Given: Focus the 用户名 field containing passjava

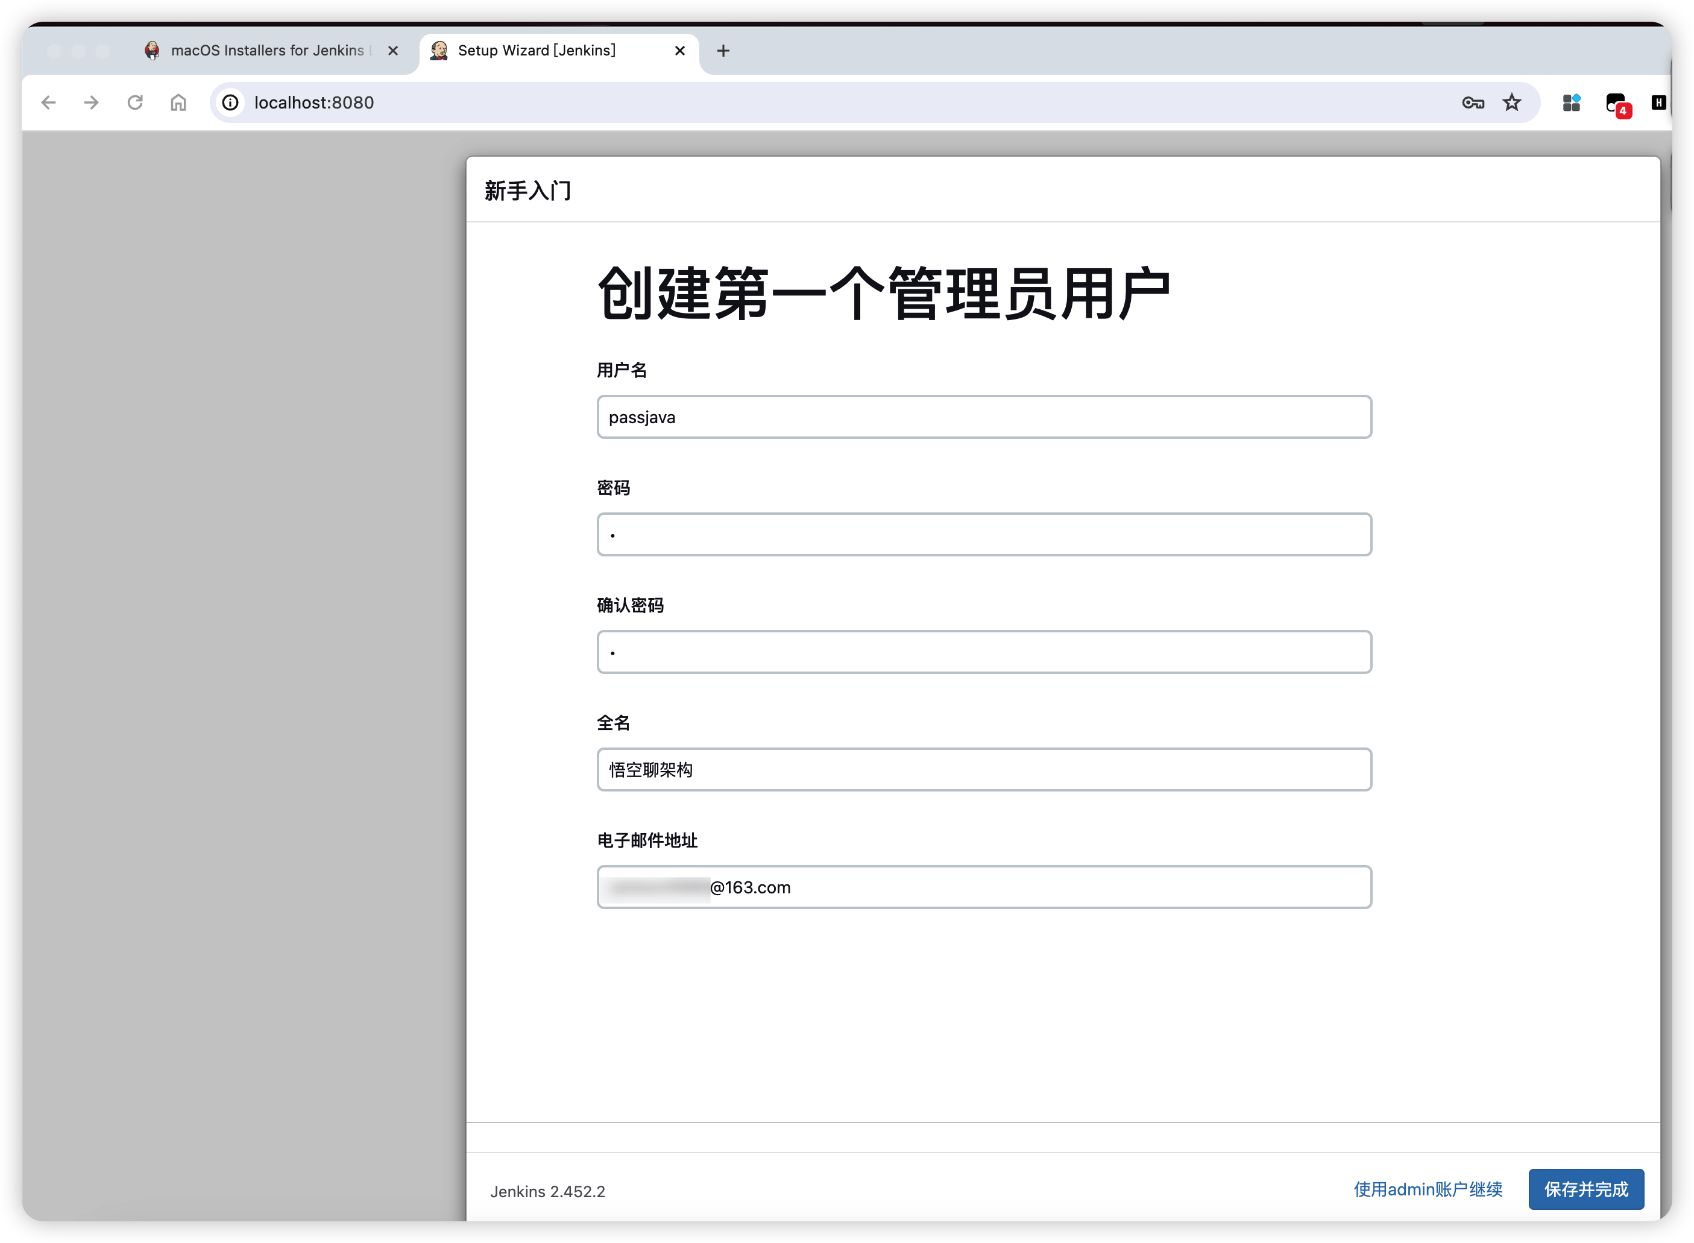Looking at the screenshot, I should click(984, 417).
